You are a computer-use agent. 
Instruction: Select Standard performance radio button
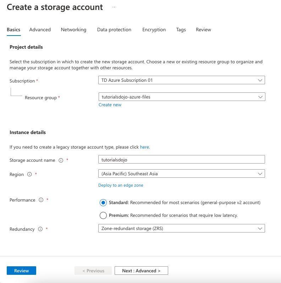[x=103, y=203]
